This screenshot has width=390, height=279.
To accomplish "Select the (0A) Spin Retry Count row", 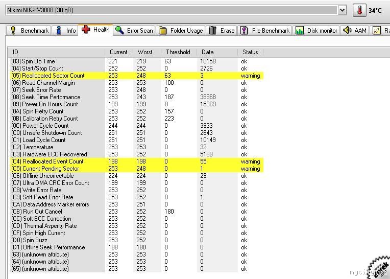I will 136,111.
